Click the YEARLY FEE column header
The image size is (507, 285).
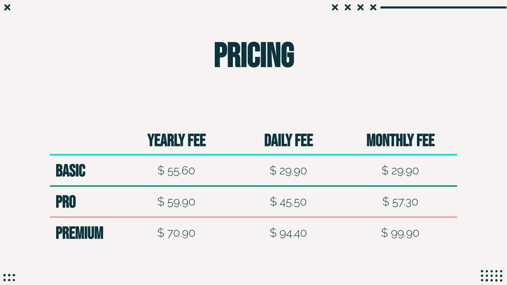coord(176,140)
